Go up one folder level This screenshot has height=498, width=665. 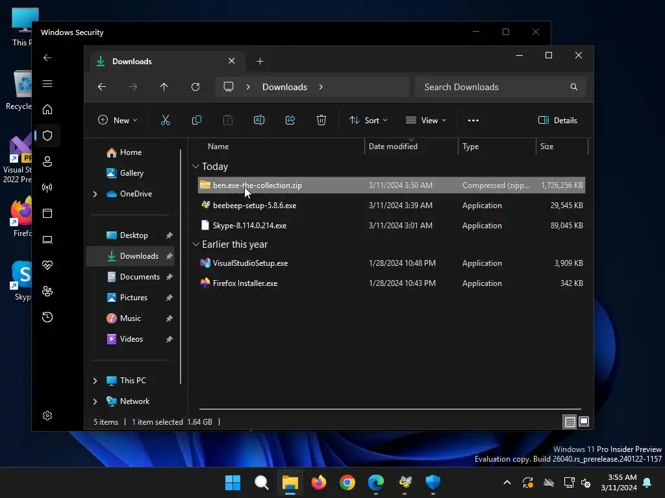(164, 87)
